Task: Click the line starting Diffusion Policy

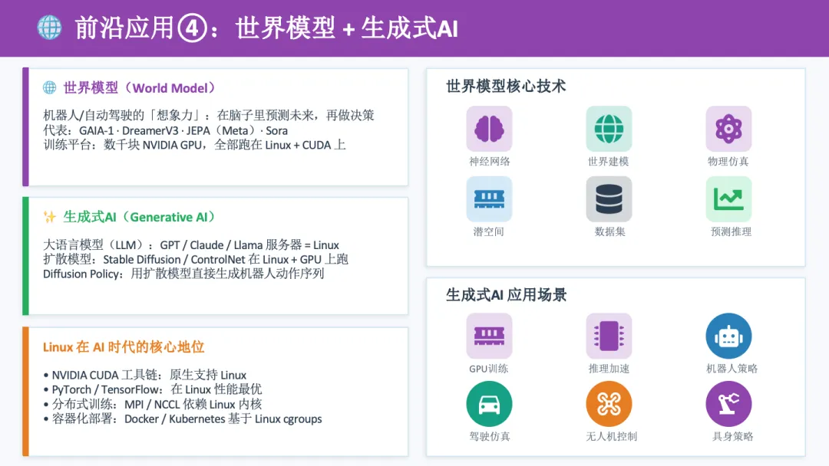Action: 183,274
